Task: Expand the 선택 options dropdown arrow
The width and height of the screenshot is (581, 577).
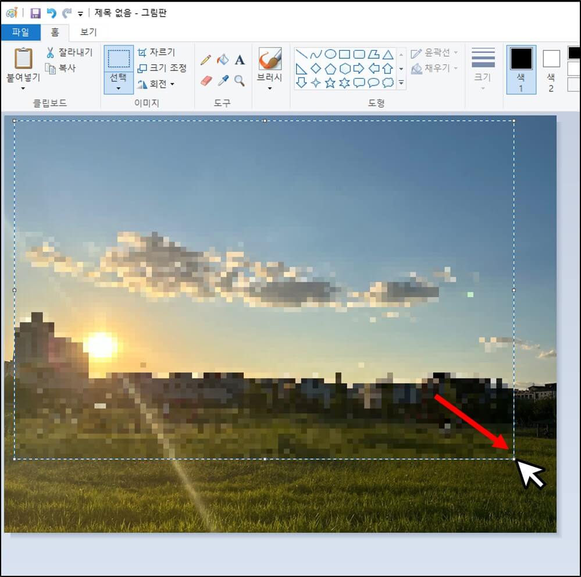Action: (119, 88)
